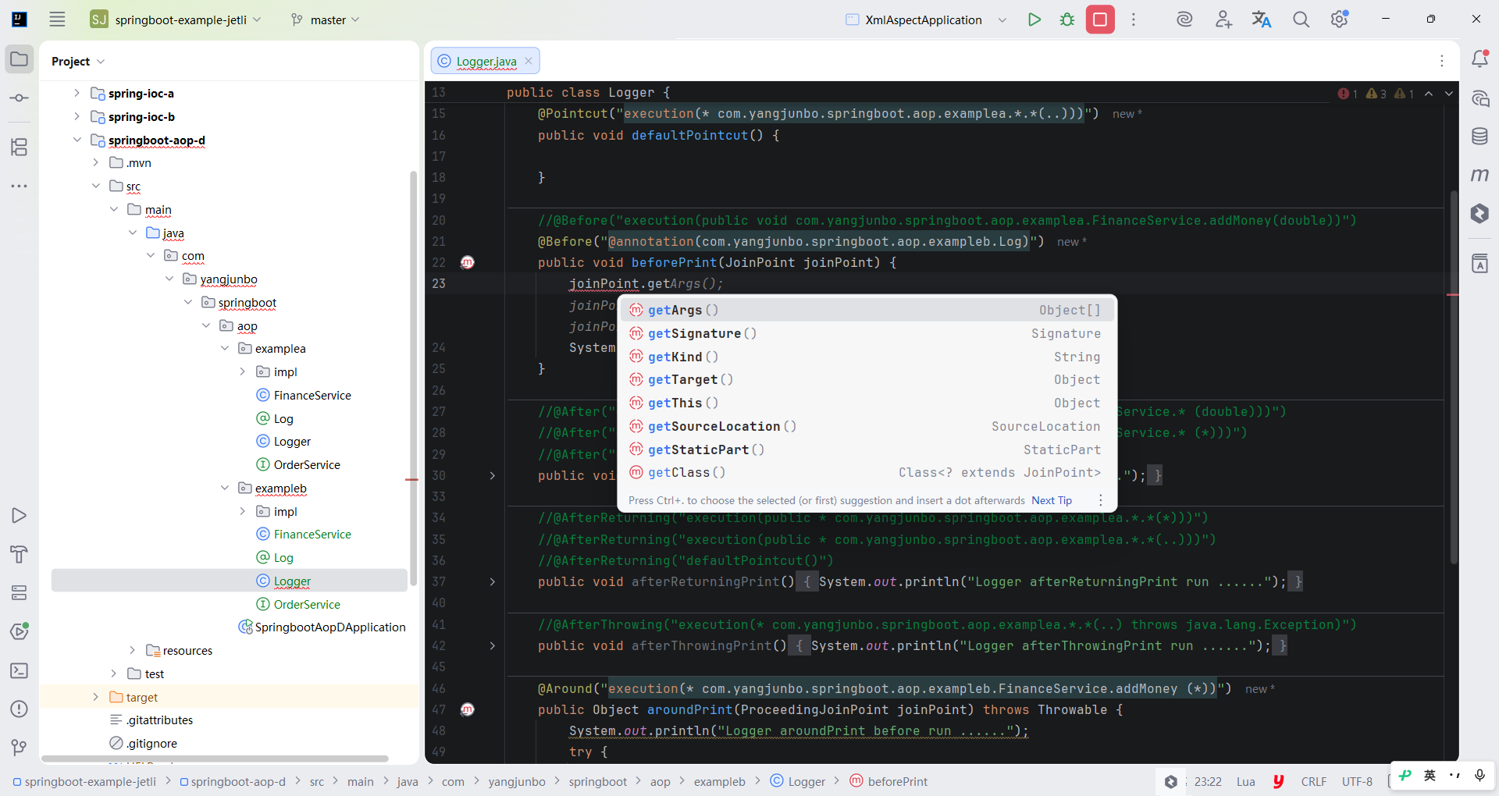The image size is (1499, 796).
Task: Open the Services tool window
Action: (20, 593)
